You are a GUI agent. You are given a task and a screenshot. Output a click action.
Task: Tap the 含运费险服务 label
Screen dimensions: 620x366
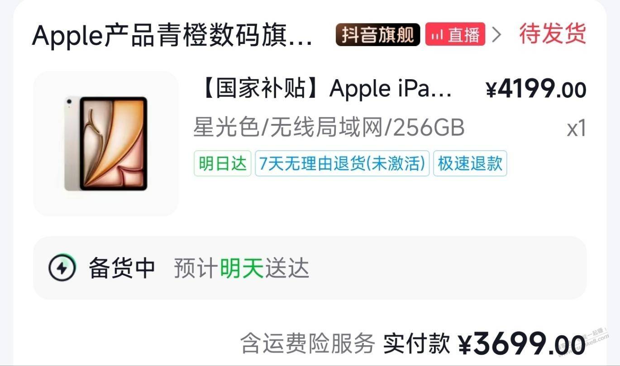pyautogui.click(x=308, y=343)
